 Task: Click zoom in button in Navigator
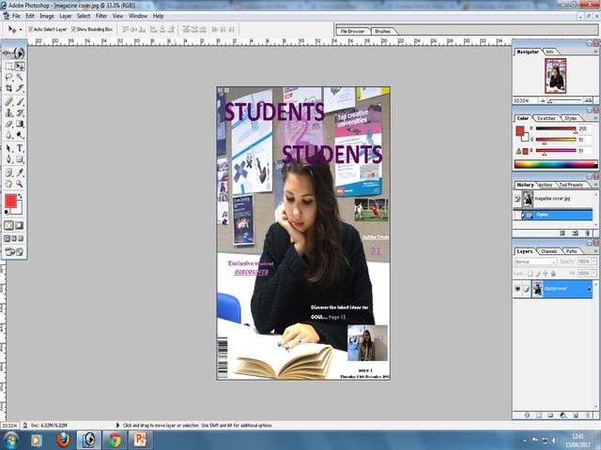[x=588, y=100]
